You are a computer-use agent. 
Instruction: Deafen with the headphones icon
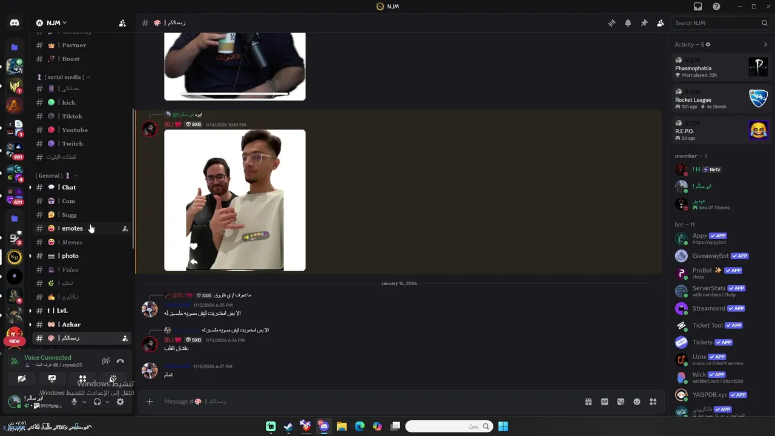tap(97, 401)
